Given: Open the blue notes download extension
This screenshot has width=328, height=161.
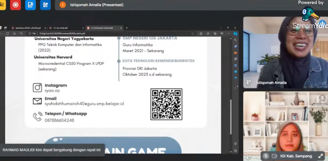Looking at the screenshot, I should coord(30,5).
